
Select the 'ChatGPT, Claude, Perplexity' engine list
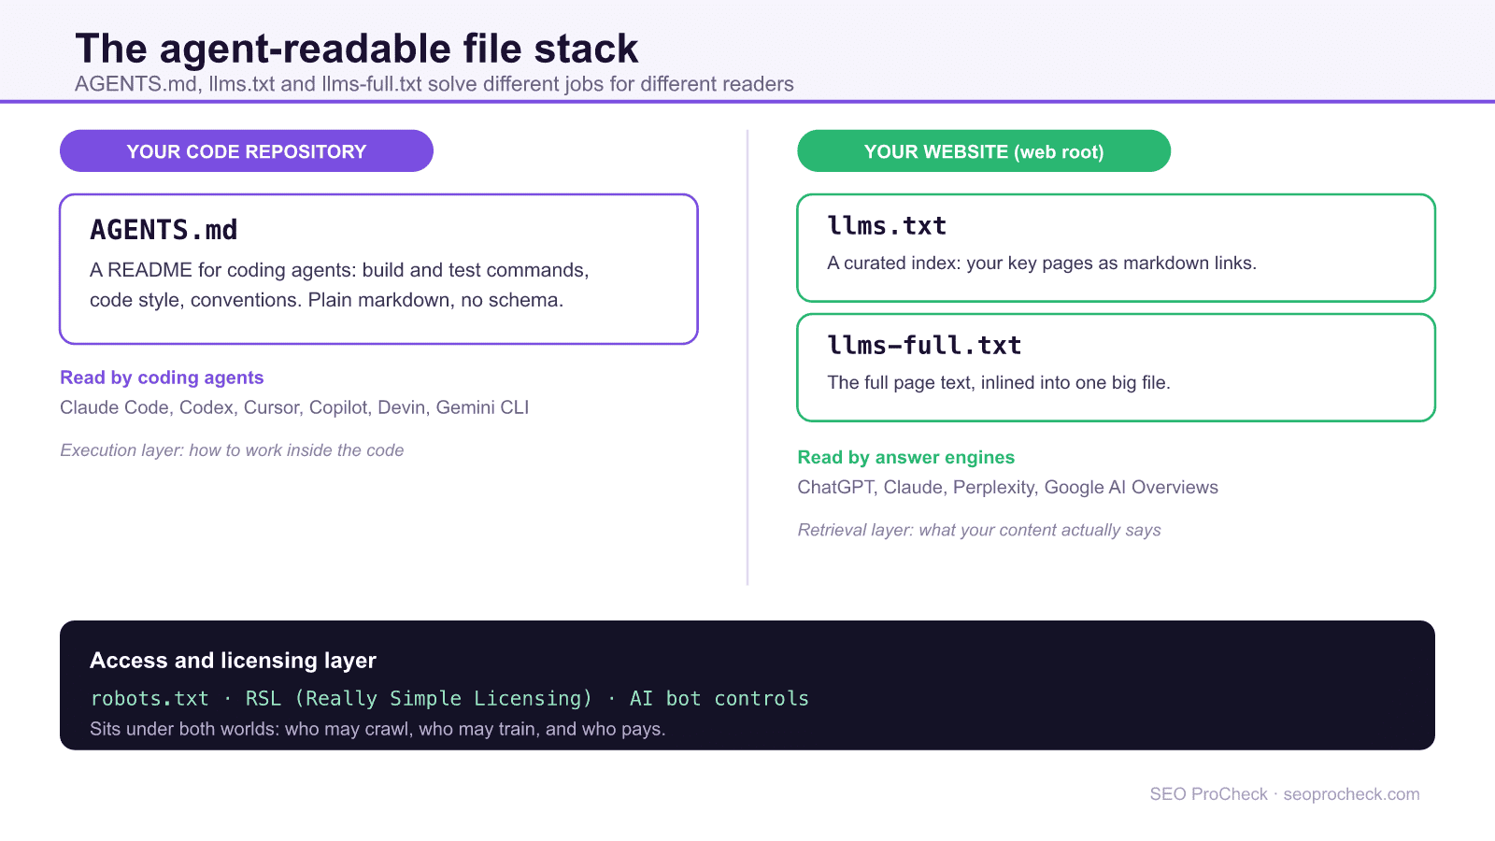[x=1007, y=487]
